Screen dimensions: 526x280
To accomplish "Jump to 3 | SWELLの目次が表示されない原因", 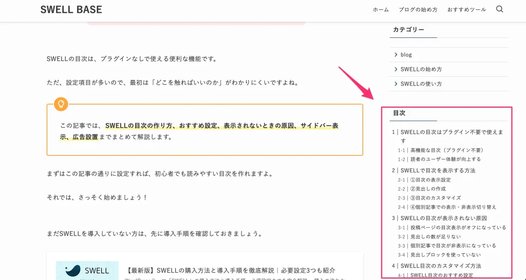I will point(439,218).
